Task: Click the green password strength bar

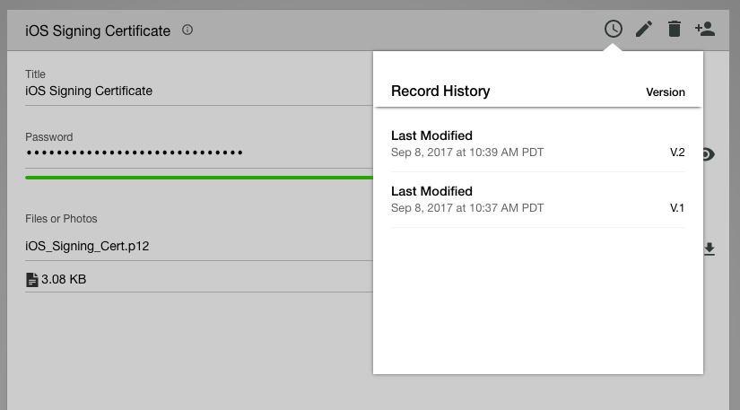Action: click(197, 178)
